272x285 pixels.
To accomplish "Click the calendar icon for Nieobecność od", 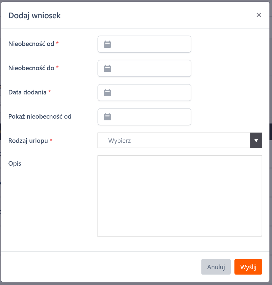I will tap(108, 44).
